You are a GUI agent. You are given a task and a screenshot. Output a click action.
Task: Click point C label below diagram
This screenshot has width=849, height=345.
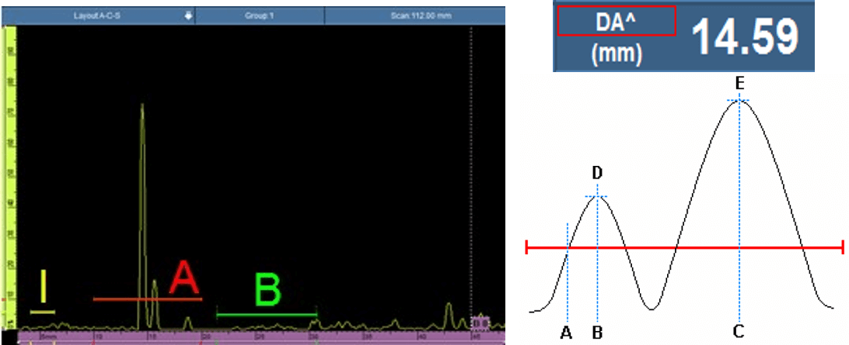click(739, 332)
